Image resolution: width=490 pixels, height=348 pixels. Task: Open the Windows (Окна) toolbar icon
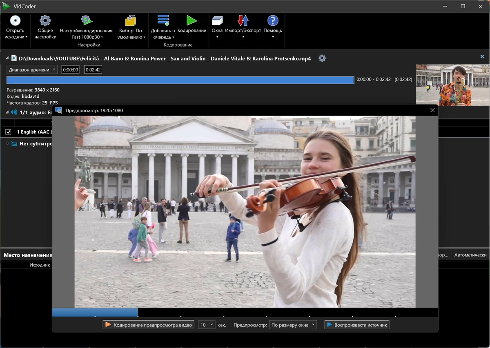[x=217, y=21]
